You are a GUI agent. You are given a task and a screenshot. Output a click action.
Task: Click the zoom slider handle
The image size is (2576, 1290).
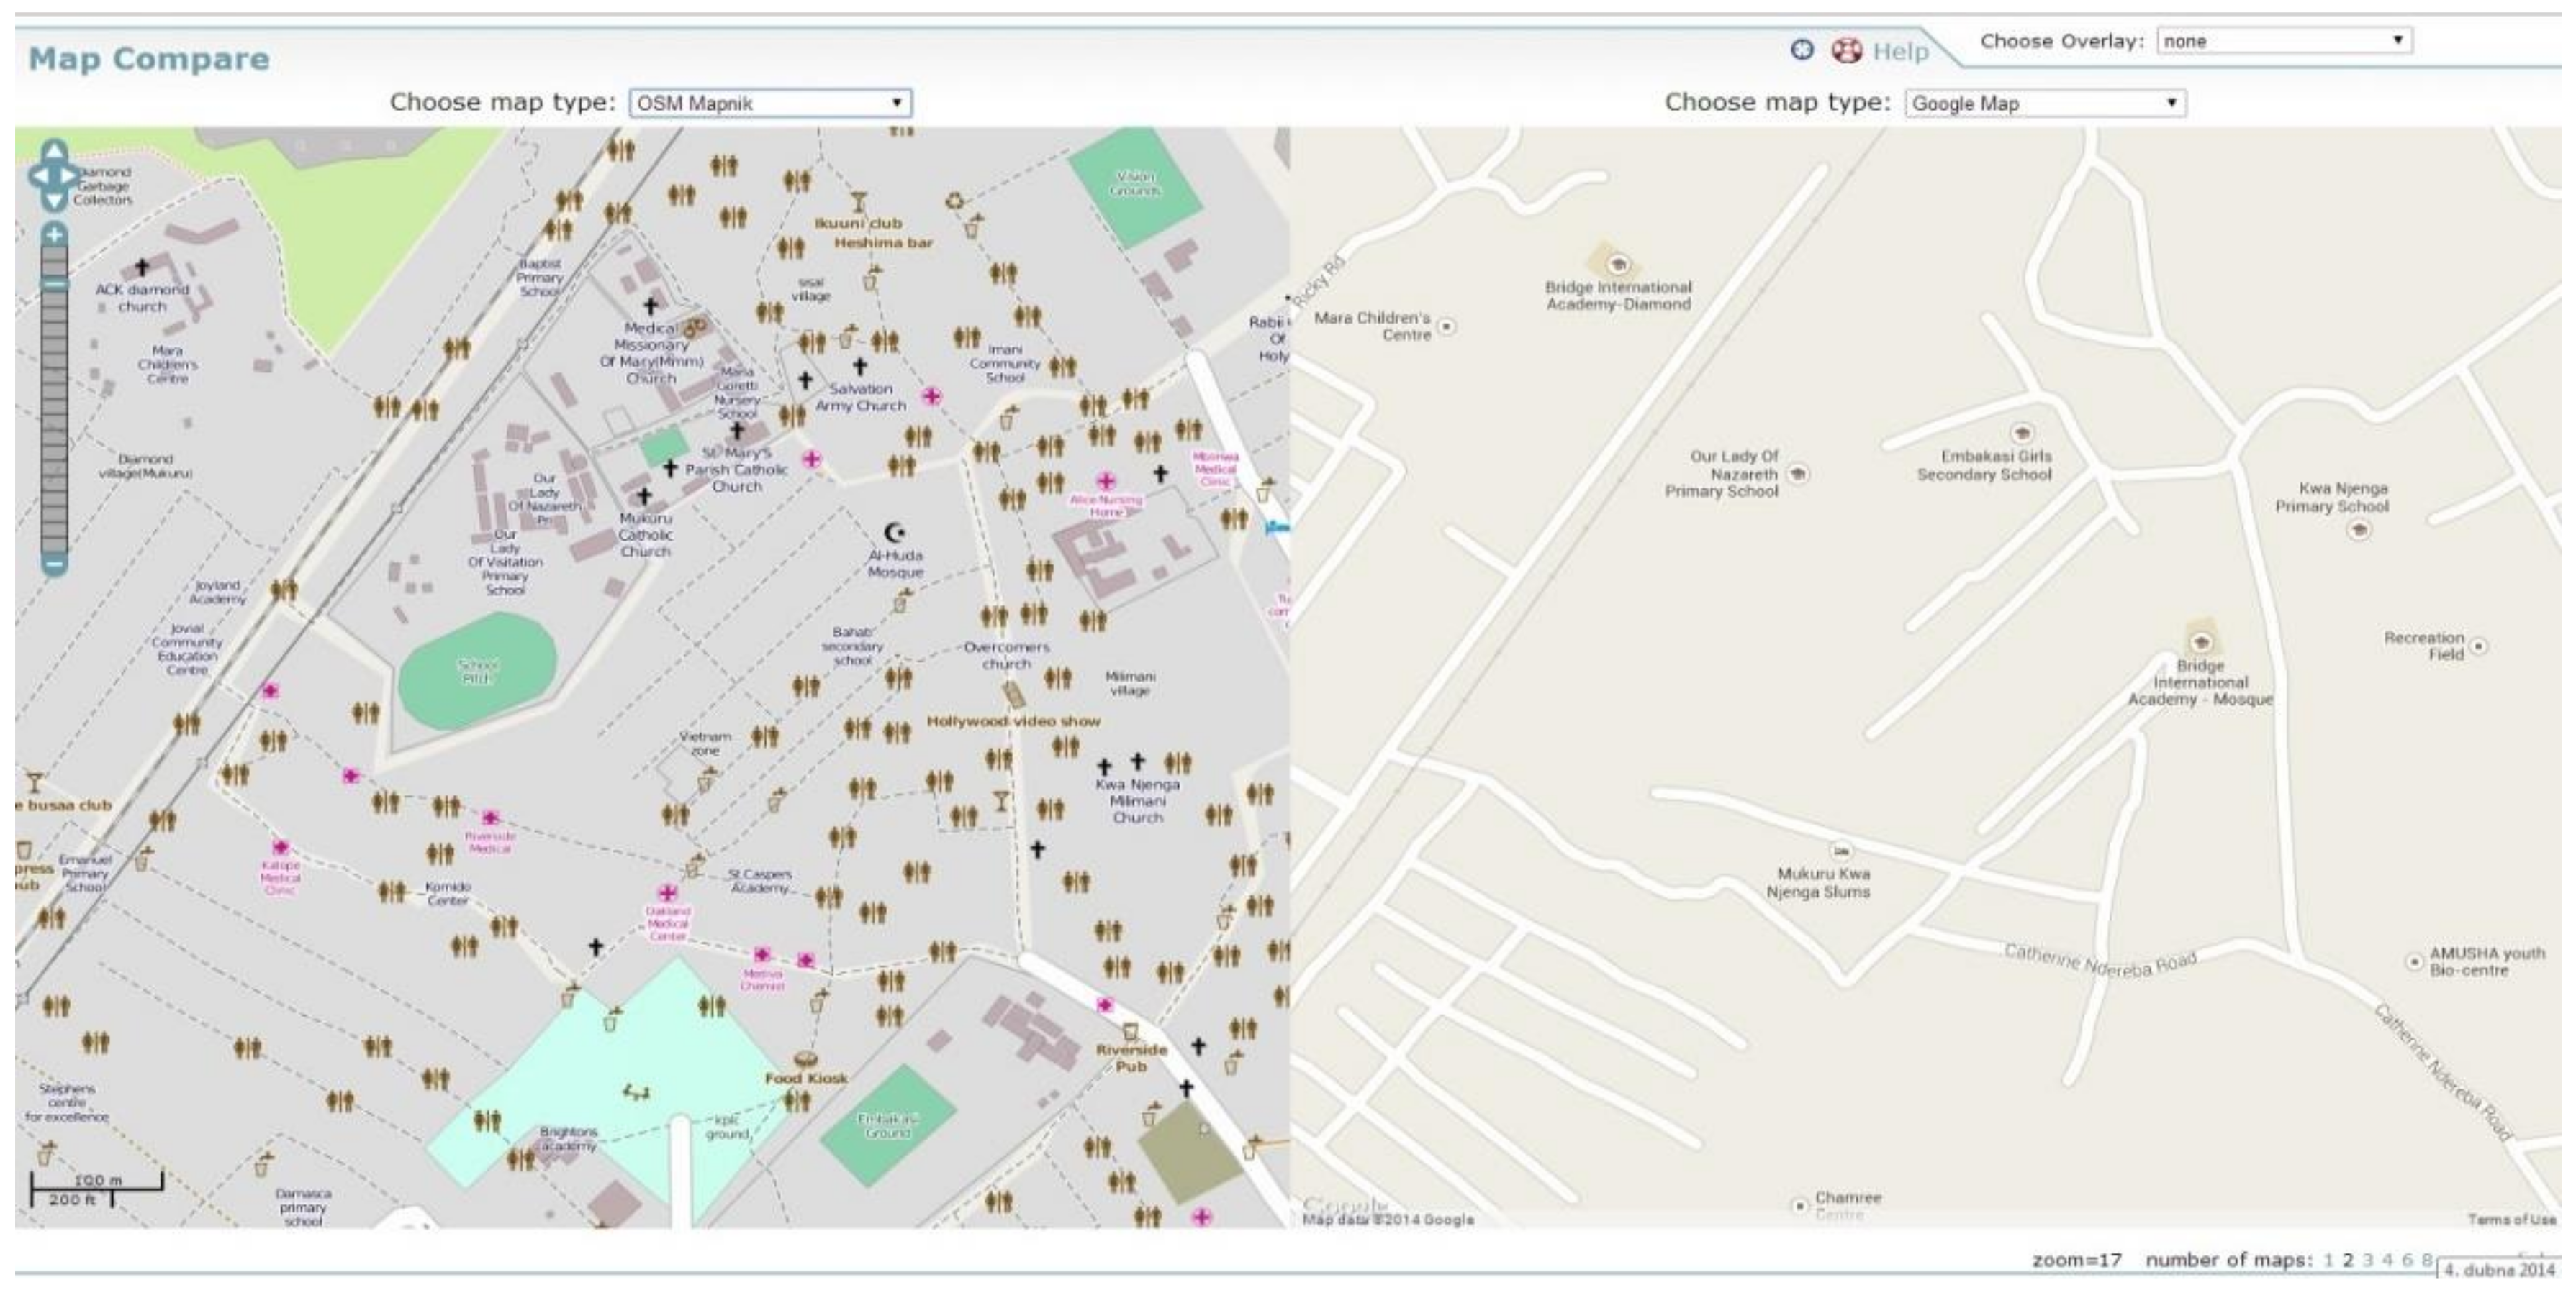[x=54, y=284]
